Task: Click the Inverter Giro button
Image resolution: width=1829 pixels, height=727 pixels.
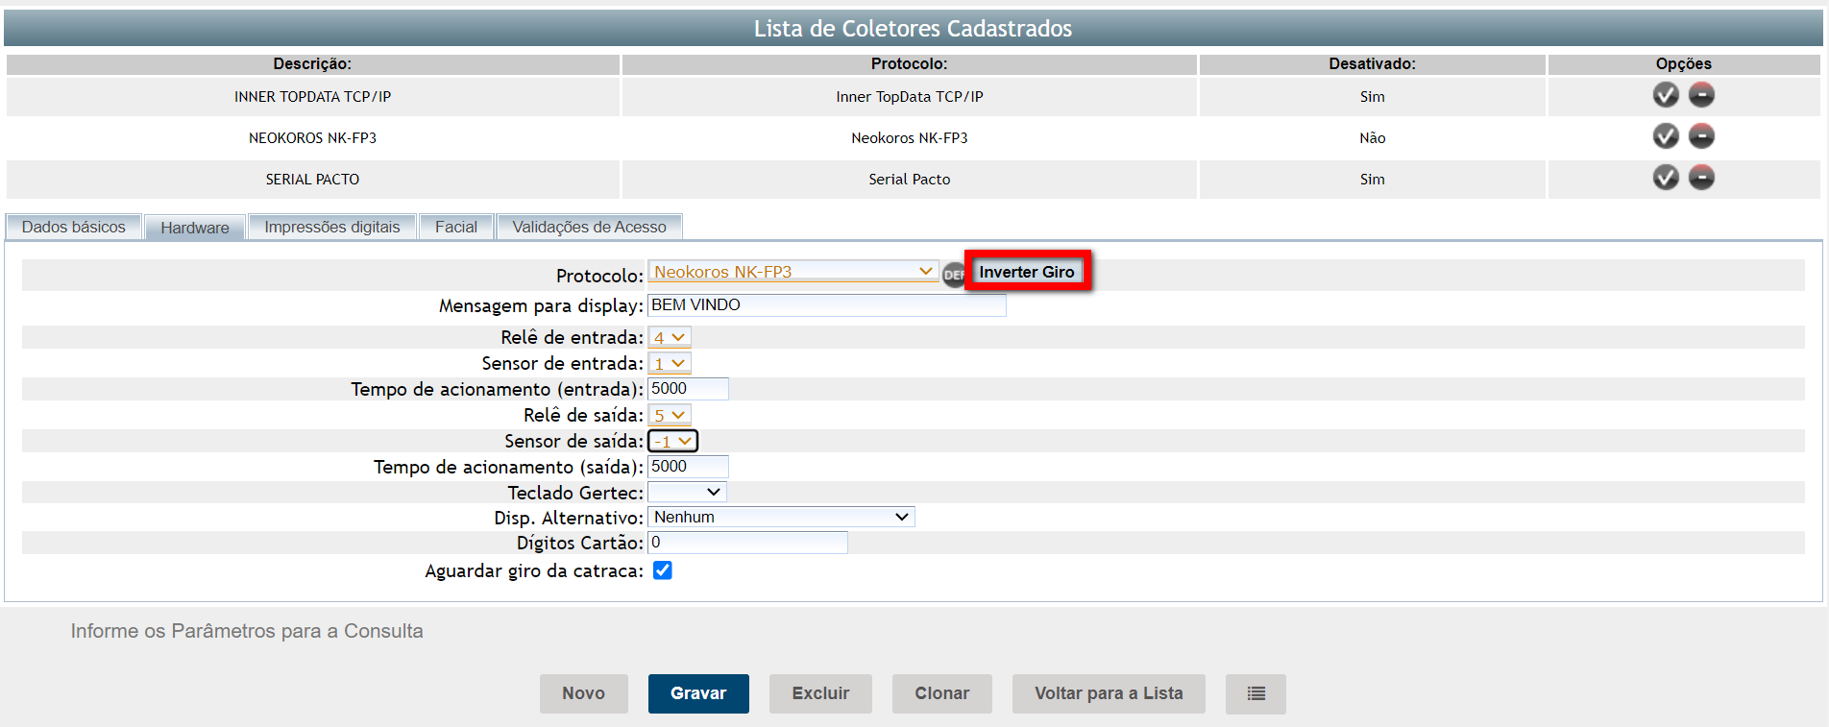Action: click(x=1026, y=272)
